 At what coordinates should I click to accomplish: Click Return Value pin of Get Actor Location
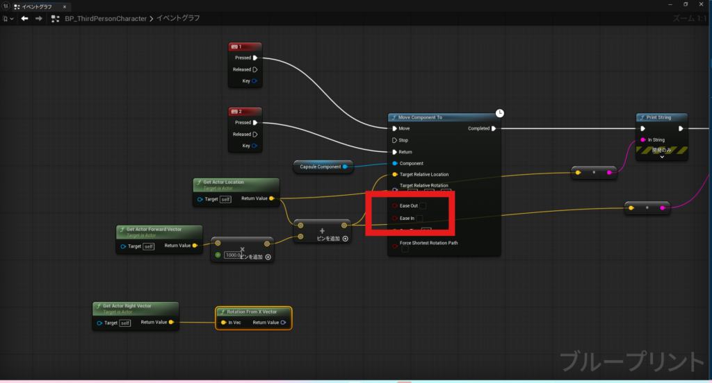coord(271,199)
